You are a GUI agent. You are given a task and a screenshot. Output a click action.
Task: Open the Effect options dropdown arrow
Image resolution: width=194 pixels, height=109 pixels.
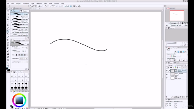[186, 52]
